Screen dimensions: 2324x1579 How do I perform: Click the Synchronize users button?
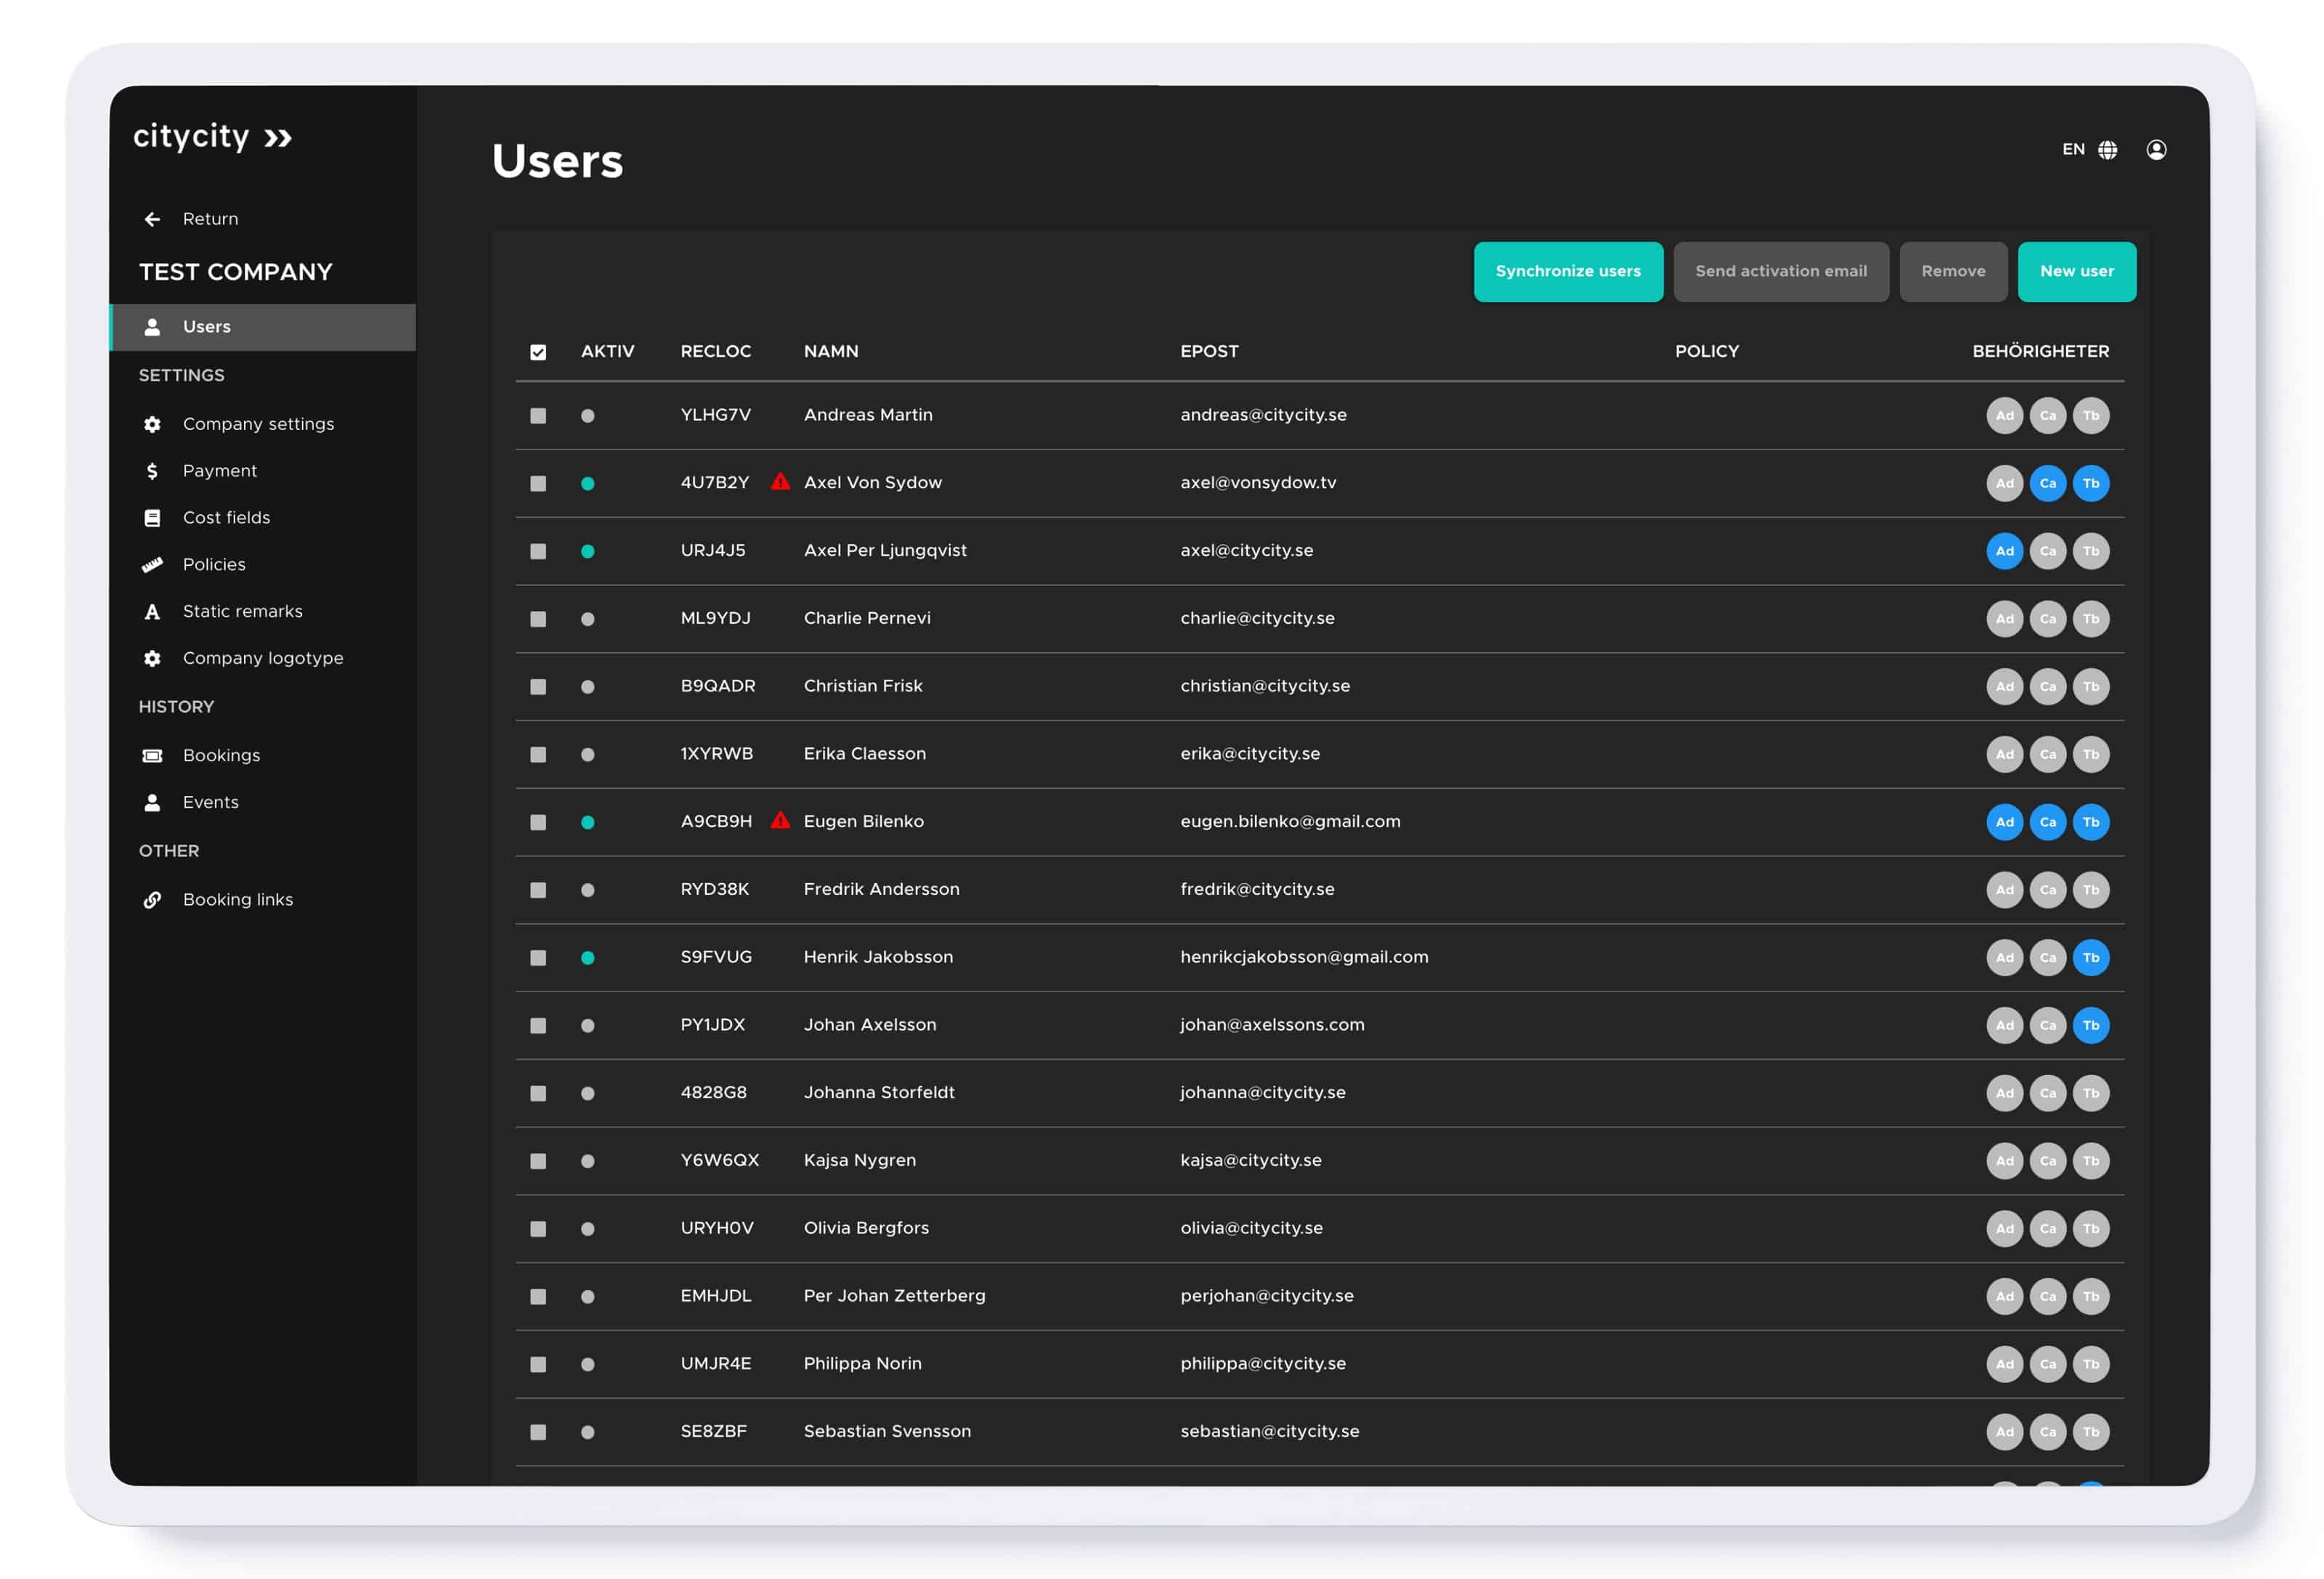click(x=1568, y=271)
